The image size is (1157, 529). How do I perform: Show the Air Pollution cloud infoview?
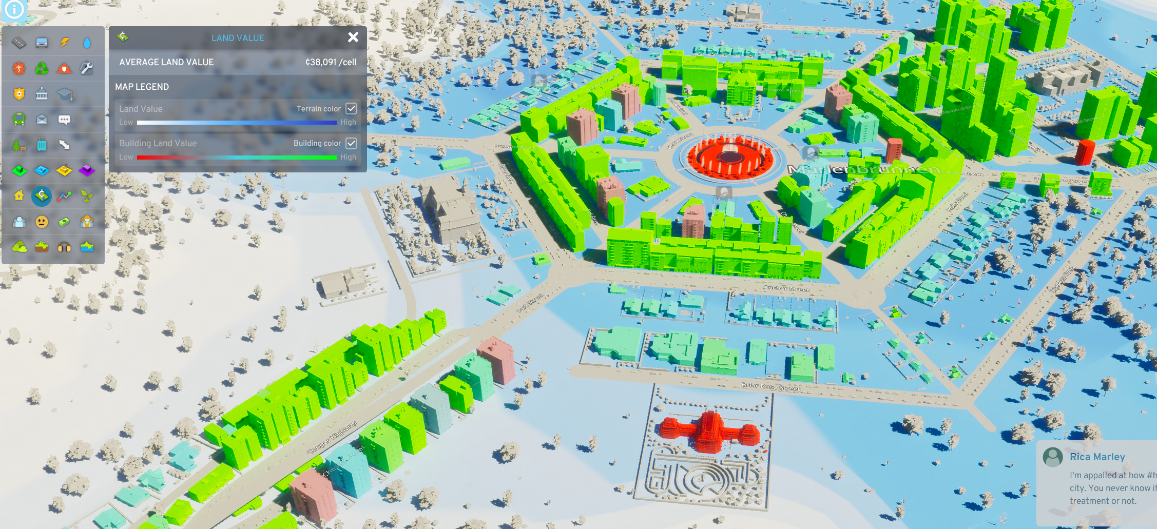pyautogui.click(x=19, y=247)
